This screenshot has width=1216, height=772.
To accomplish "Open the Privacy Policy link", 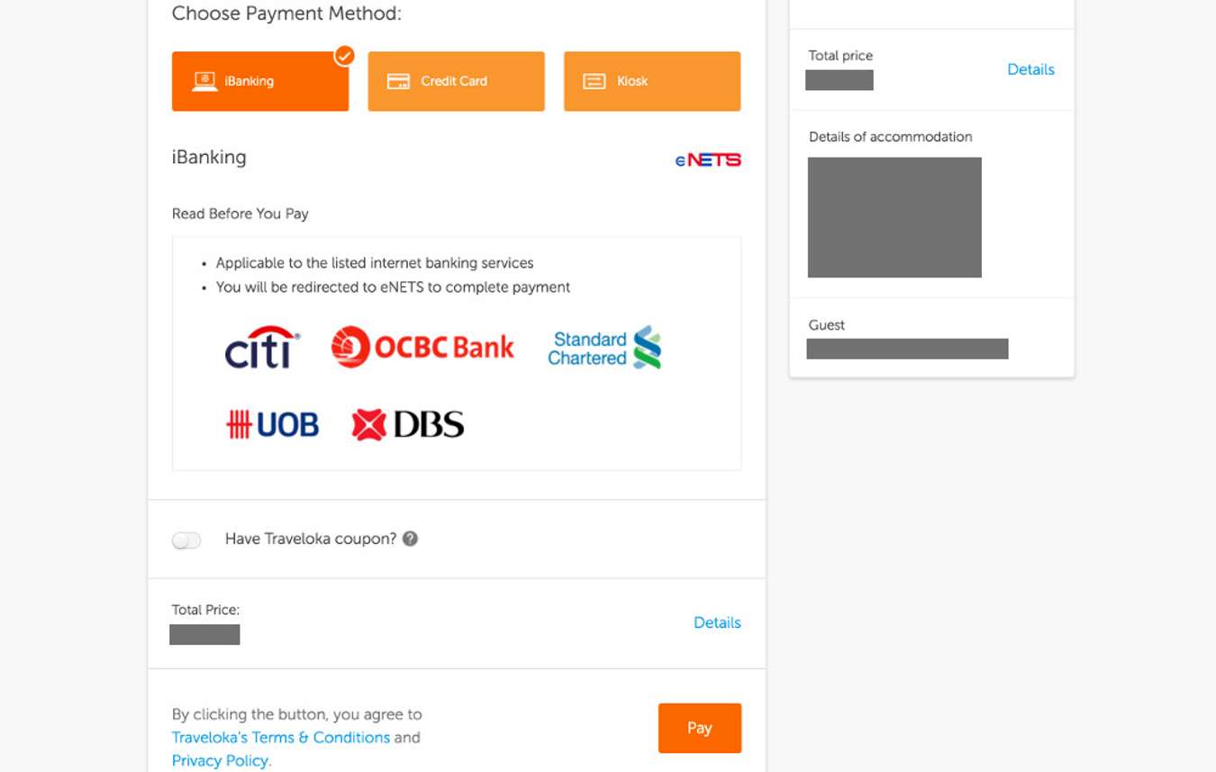I will pyautogui.click(x=220, y=760).
